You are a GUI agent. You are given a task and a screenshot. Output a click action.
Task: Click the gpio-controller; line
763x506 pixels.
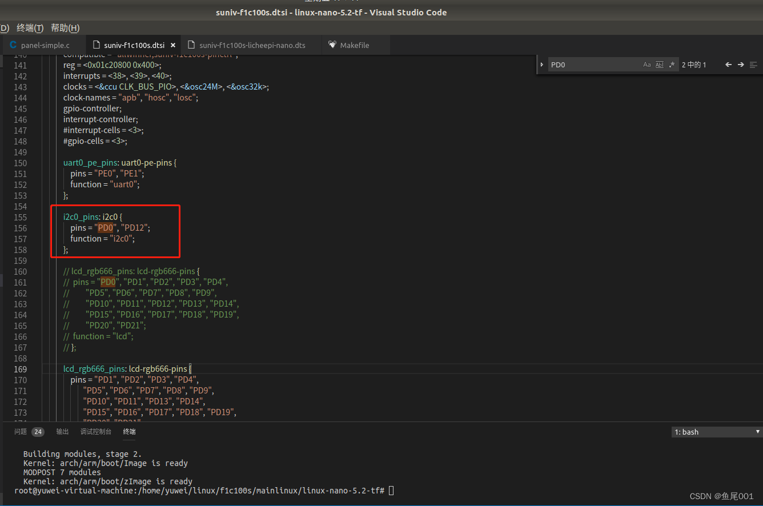pos(93,109)
